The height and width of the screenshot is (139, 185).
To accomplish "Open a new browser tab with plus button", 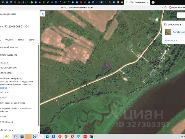I will point(153,2).
